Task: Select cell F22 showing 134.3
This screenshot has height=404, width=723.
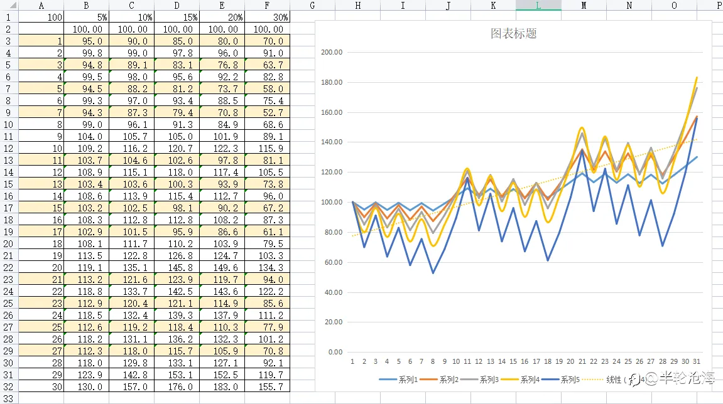Action: (268, 268)
